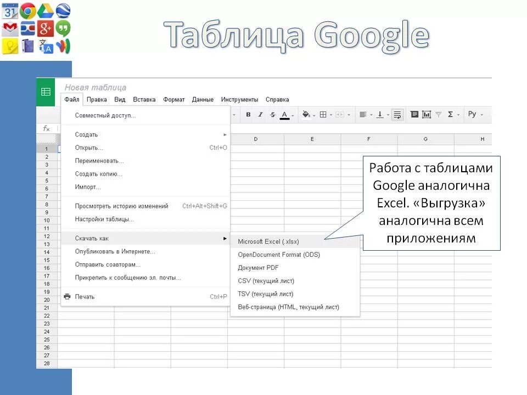527x395 pixels.
Task: Choose Импорт… menu entry
Action: pyautogui.click(x=145, y=187)
